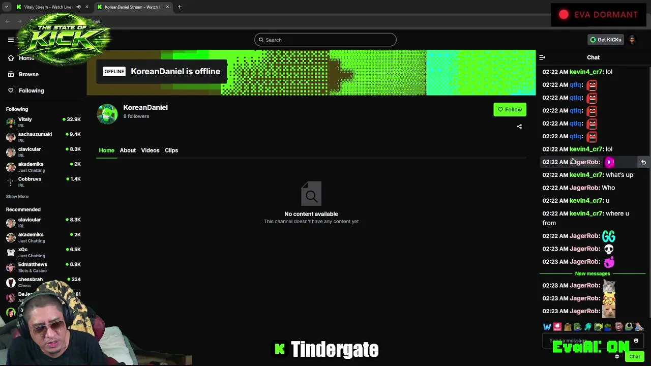This screenshot has width=651, height=366.
Task: Open Edmatthews in Recommended channels
Action: tap(43, 267)
